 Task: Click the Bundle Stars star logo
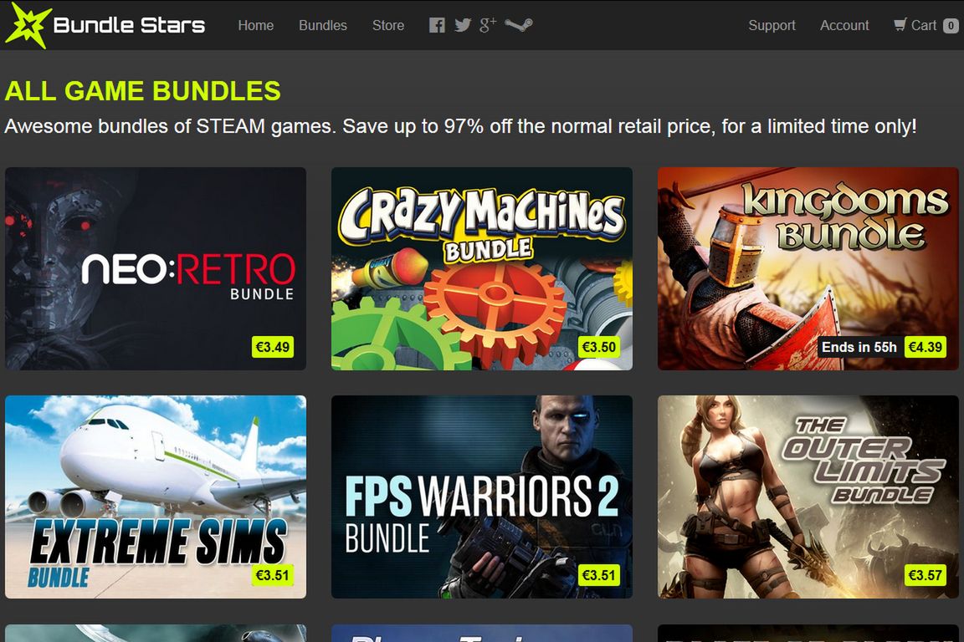tap(25, 24)
